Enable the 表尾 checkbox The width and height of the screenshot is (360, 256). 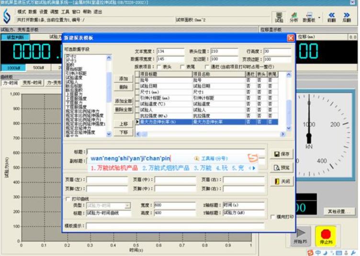[x=181, y=67]
